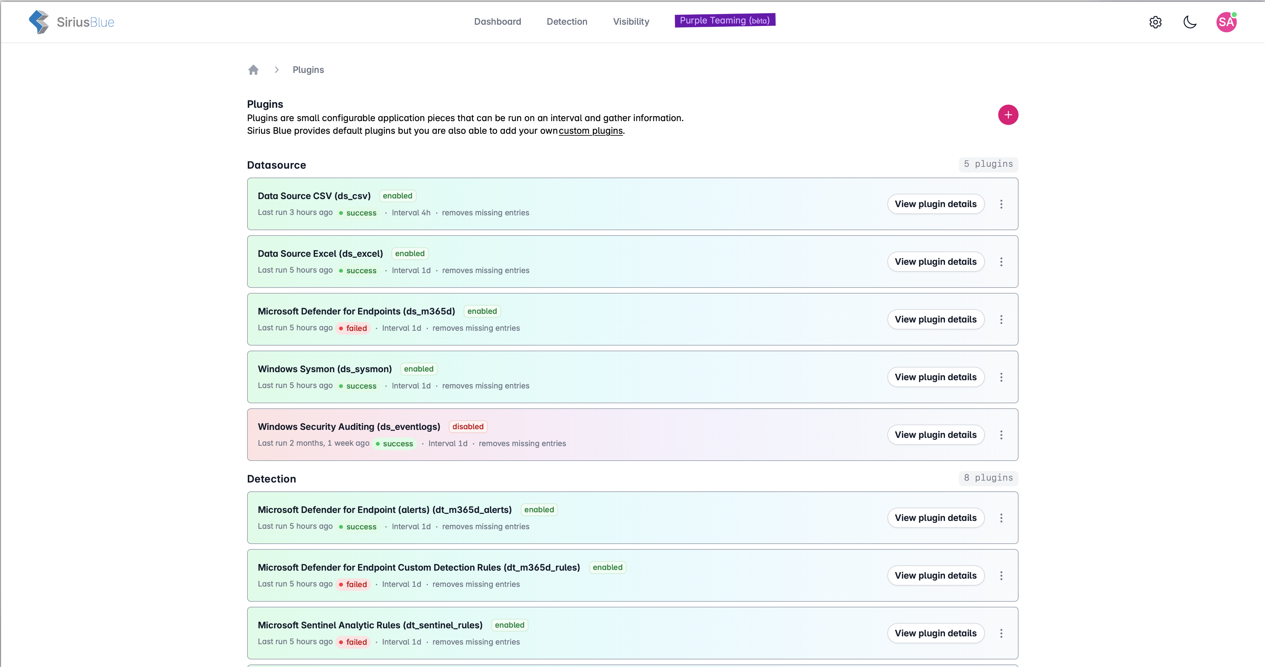Screen dimensions: 1265x667
Task: Go to the Dashboard tab
Action: pyautogui.click(x=497, y=22)
